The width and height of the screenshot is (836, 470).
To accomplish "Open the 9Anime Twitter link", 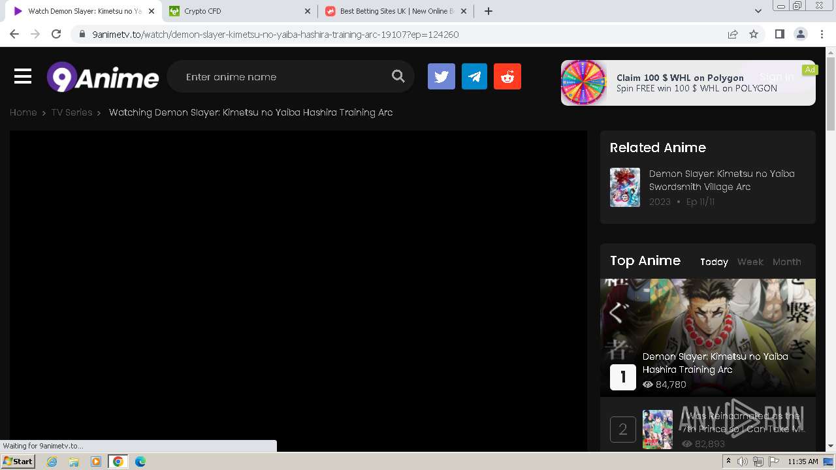I will (x=442, y=77).
